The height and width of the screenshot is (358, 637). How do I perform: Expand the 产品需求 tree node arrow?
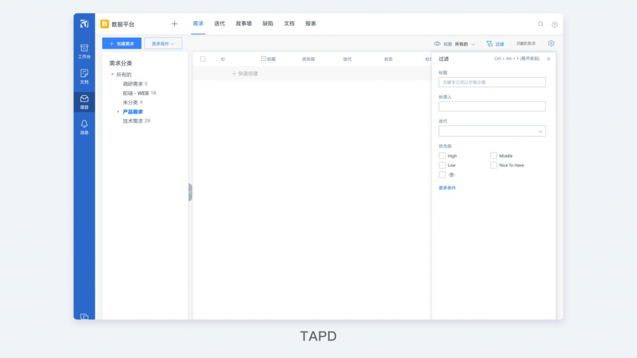pos(118,112)
